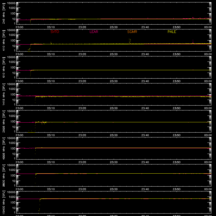Click 23:00 label under 245 MHz panel
The height and width of the screenshot is (216, 216).
tap(19, 27)
